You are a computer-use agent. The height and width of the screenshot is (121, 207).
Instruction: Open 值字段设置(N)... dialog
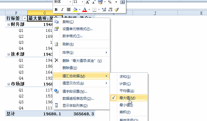[75, 91]
